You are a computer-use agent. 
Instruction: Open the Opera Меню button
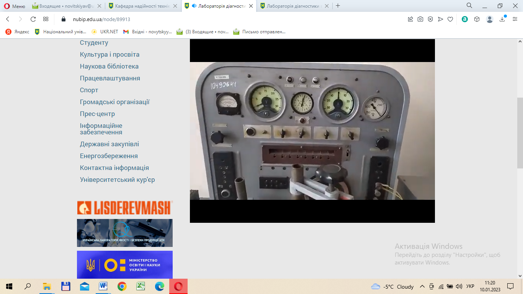[15, 6]
